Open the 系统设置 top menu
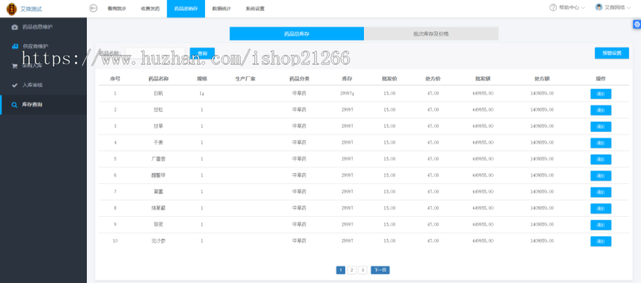Viewport: 641px width, 283px height. pyautogui.click(x=255, y=9)
